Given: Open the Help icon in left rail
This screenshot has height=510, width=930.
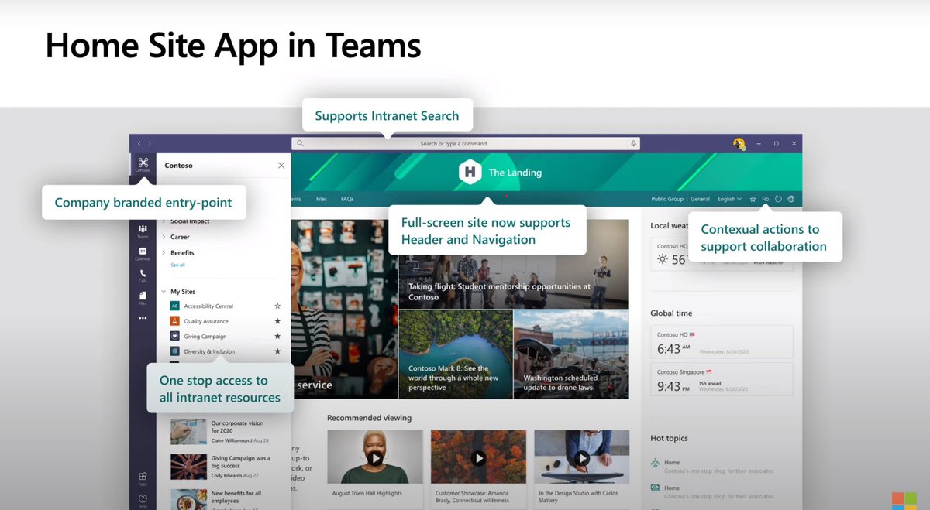Looking at the screenshot, I should 143,501.
